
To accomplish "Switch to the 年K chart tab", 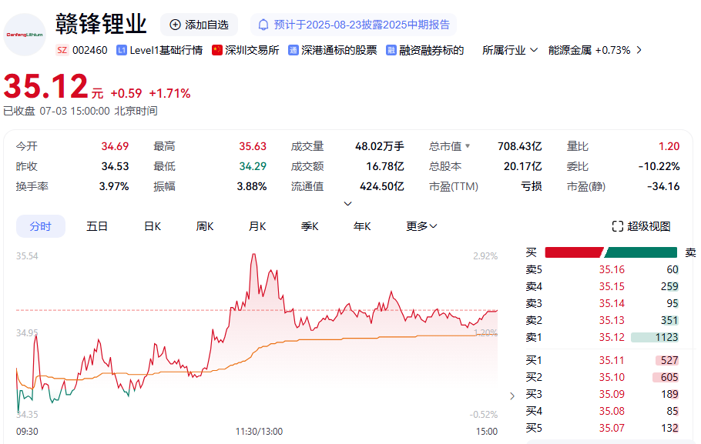I will (x=362, y=226).
